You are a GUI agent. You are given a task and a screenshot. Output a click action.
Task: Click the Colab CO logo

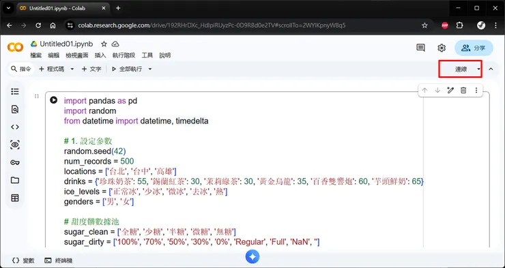[x=15, y=48]
